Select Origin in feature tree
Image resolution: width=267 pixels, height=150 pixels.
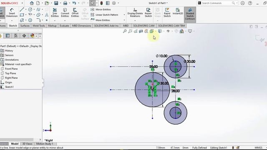[x=8, y=82]
